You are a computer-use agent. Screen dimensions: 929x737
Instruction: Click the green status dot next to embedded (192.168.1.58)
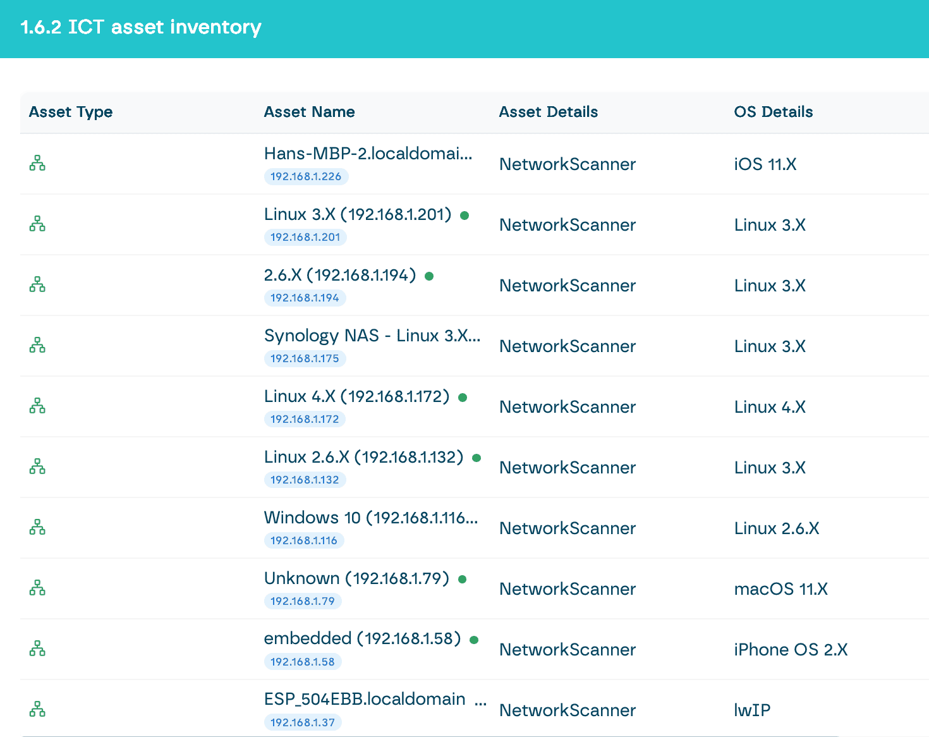[x=474, y=640]
